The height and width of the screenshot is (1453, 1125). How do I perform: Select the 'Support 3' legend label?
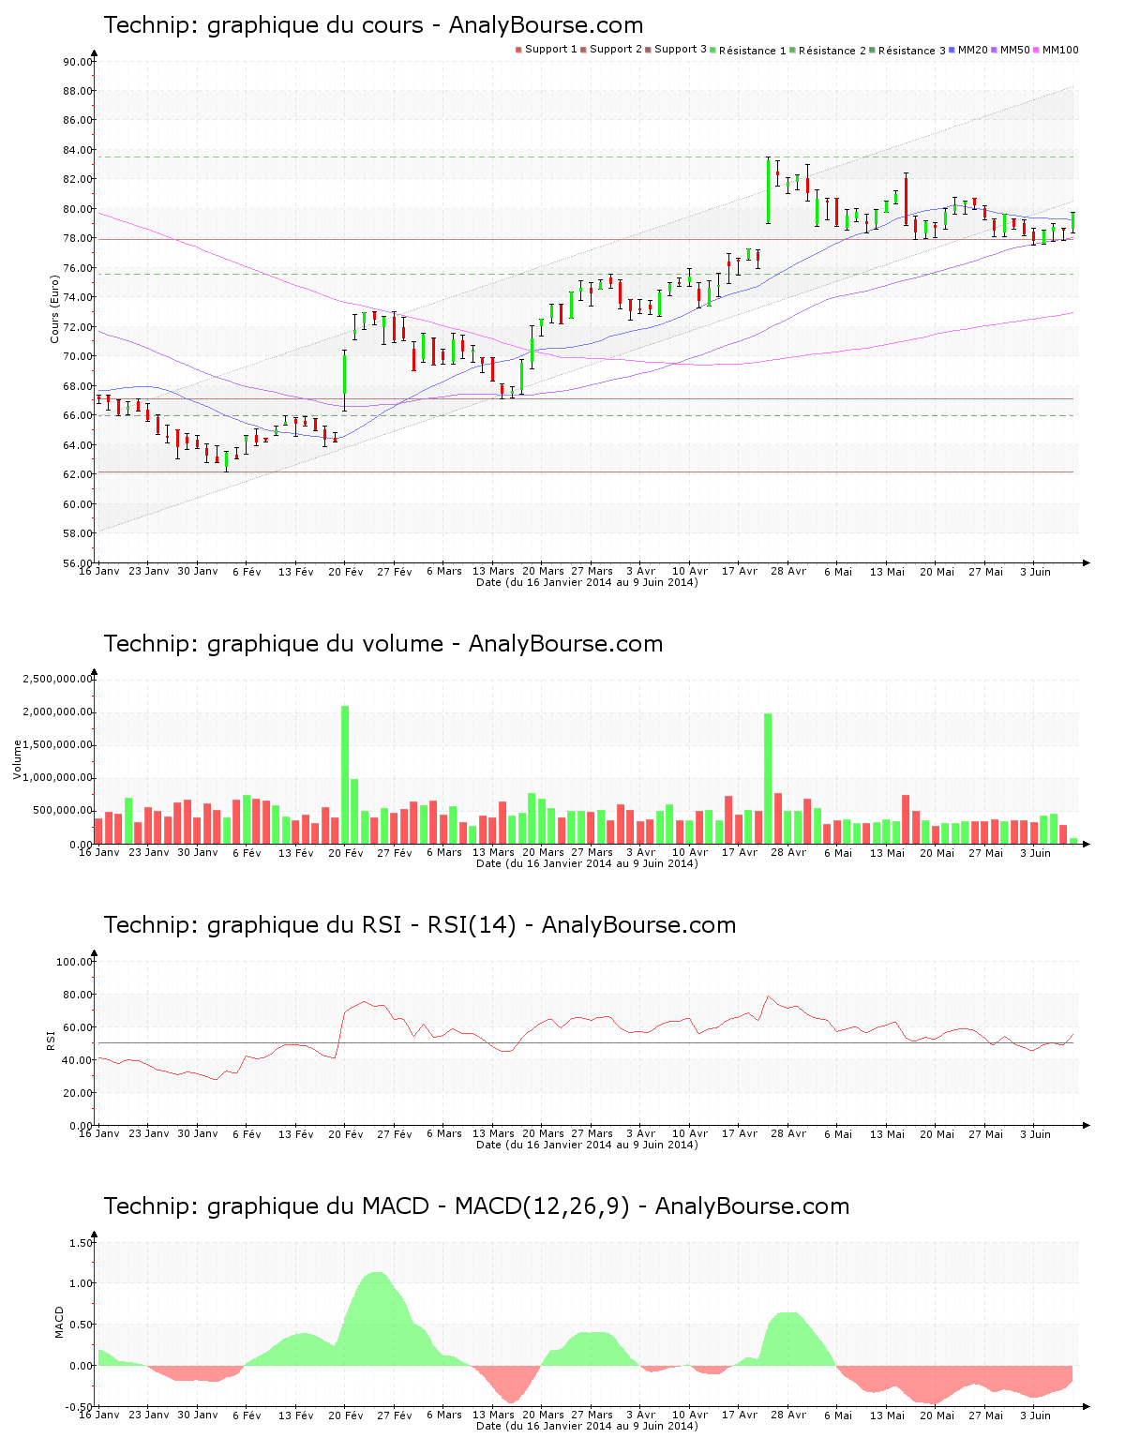(x=681, y=50)
